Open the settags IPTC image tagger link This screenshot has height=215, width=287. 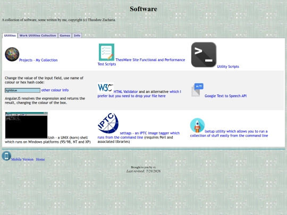[139, 135]
